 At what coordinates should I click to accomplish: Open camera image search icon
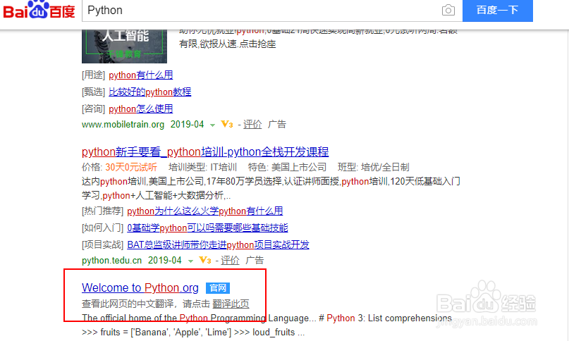click(x=448, y=10)
